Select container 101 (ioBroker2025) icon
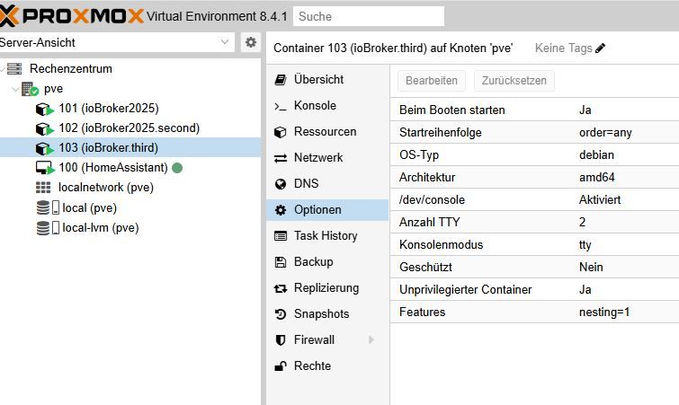679x405 pixels. 45,109
